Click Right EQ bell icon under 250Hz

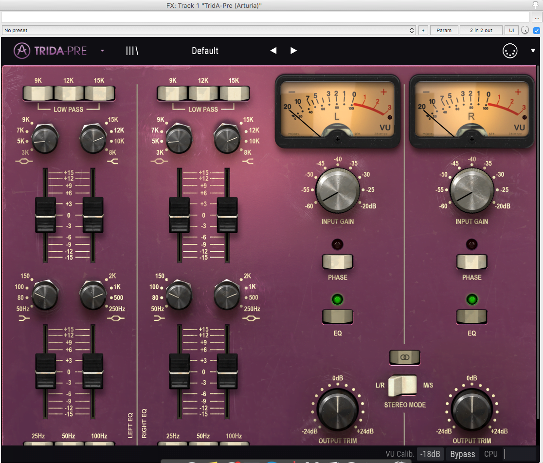point(251,318)
